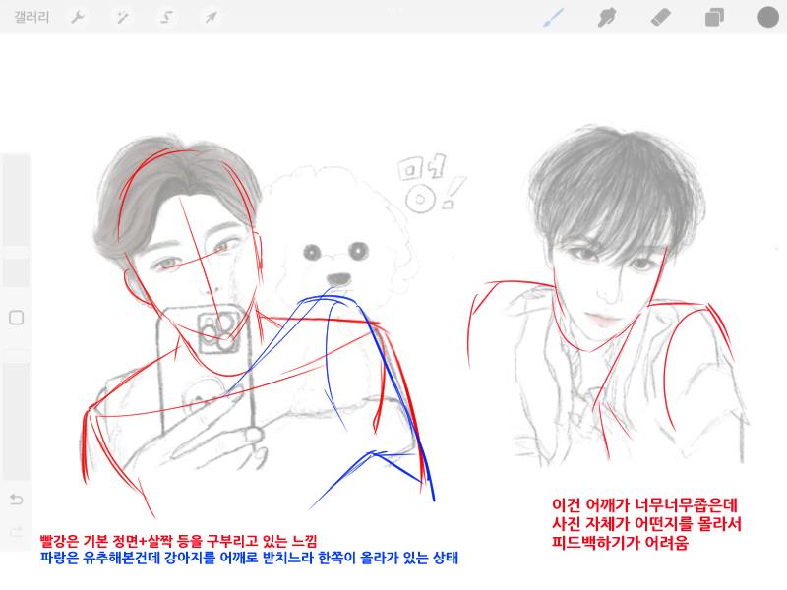Screen dimensions: 787x590
Task: Open the Layers panel
Action: pyautogui.click(x=714, y=18)
